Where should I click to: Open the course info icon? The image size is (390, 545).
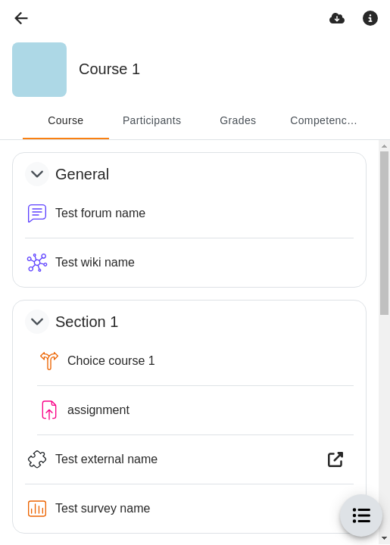point(370,18)
